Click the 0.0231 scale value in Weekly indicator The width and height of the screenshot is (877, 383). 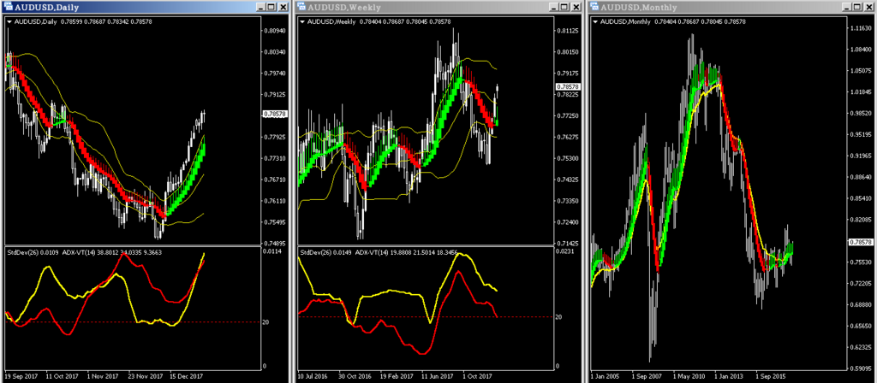pos(565,252)
